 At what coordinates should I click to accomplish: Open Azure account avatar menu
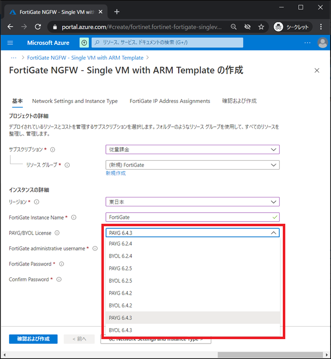pyautogui.click(x=323, y=43)
